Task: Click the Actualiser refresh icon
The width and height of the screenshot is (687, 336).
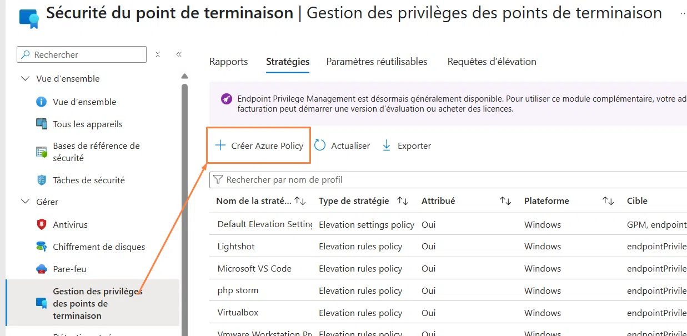Action: (x=319, y=145)
